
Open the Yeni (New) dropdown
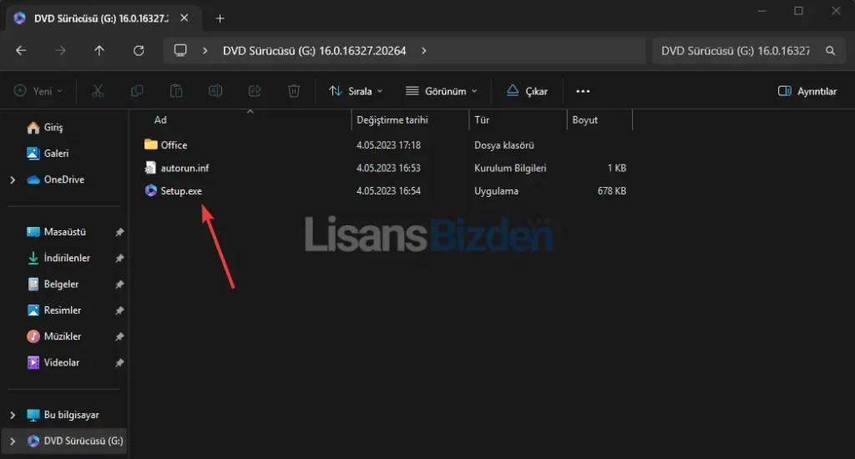(38, 91)
